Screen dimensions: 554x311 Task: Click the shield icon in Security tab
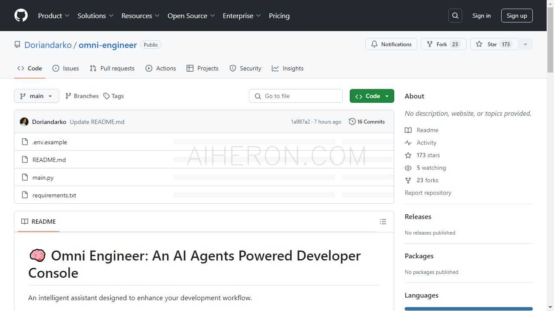coord(233,68)
